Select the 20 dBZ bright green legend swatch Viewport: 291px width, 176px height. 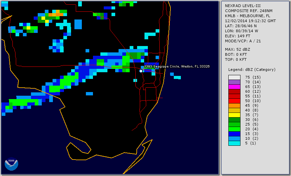(234, 129)
